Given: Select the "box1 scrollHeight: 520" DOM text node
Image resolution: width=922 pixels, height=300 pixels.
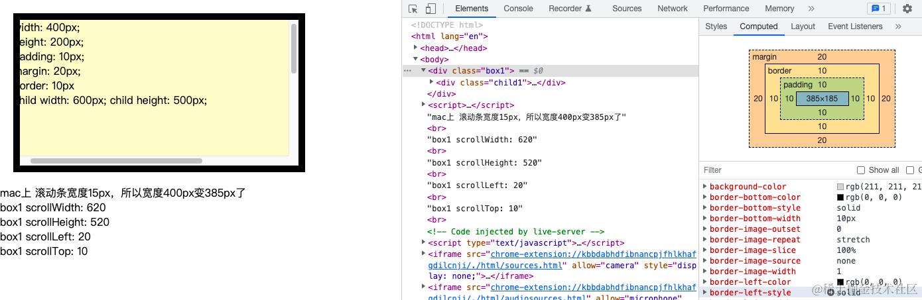Looking at the screenshot, I should [484, 163].
